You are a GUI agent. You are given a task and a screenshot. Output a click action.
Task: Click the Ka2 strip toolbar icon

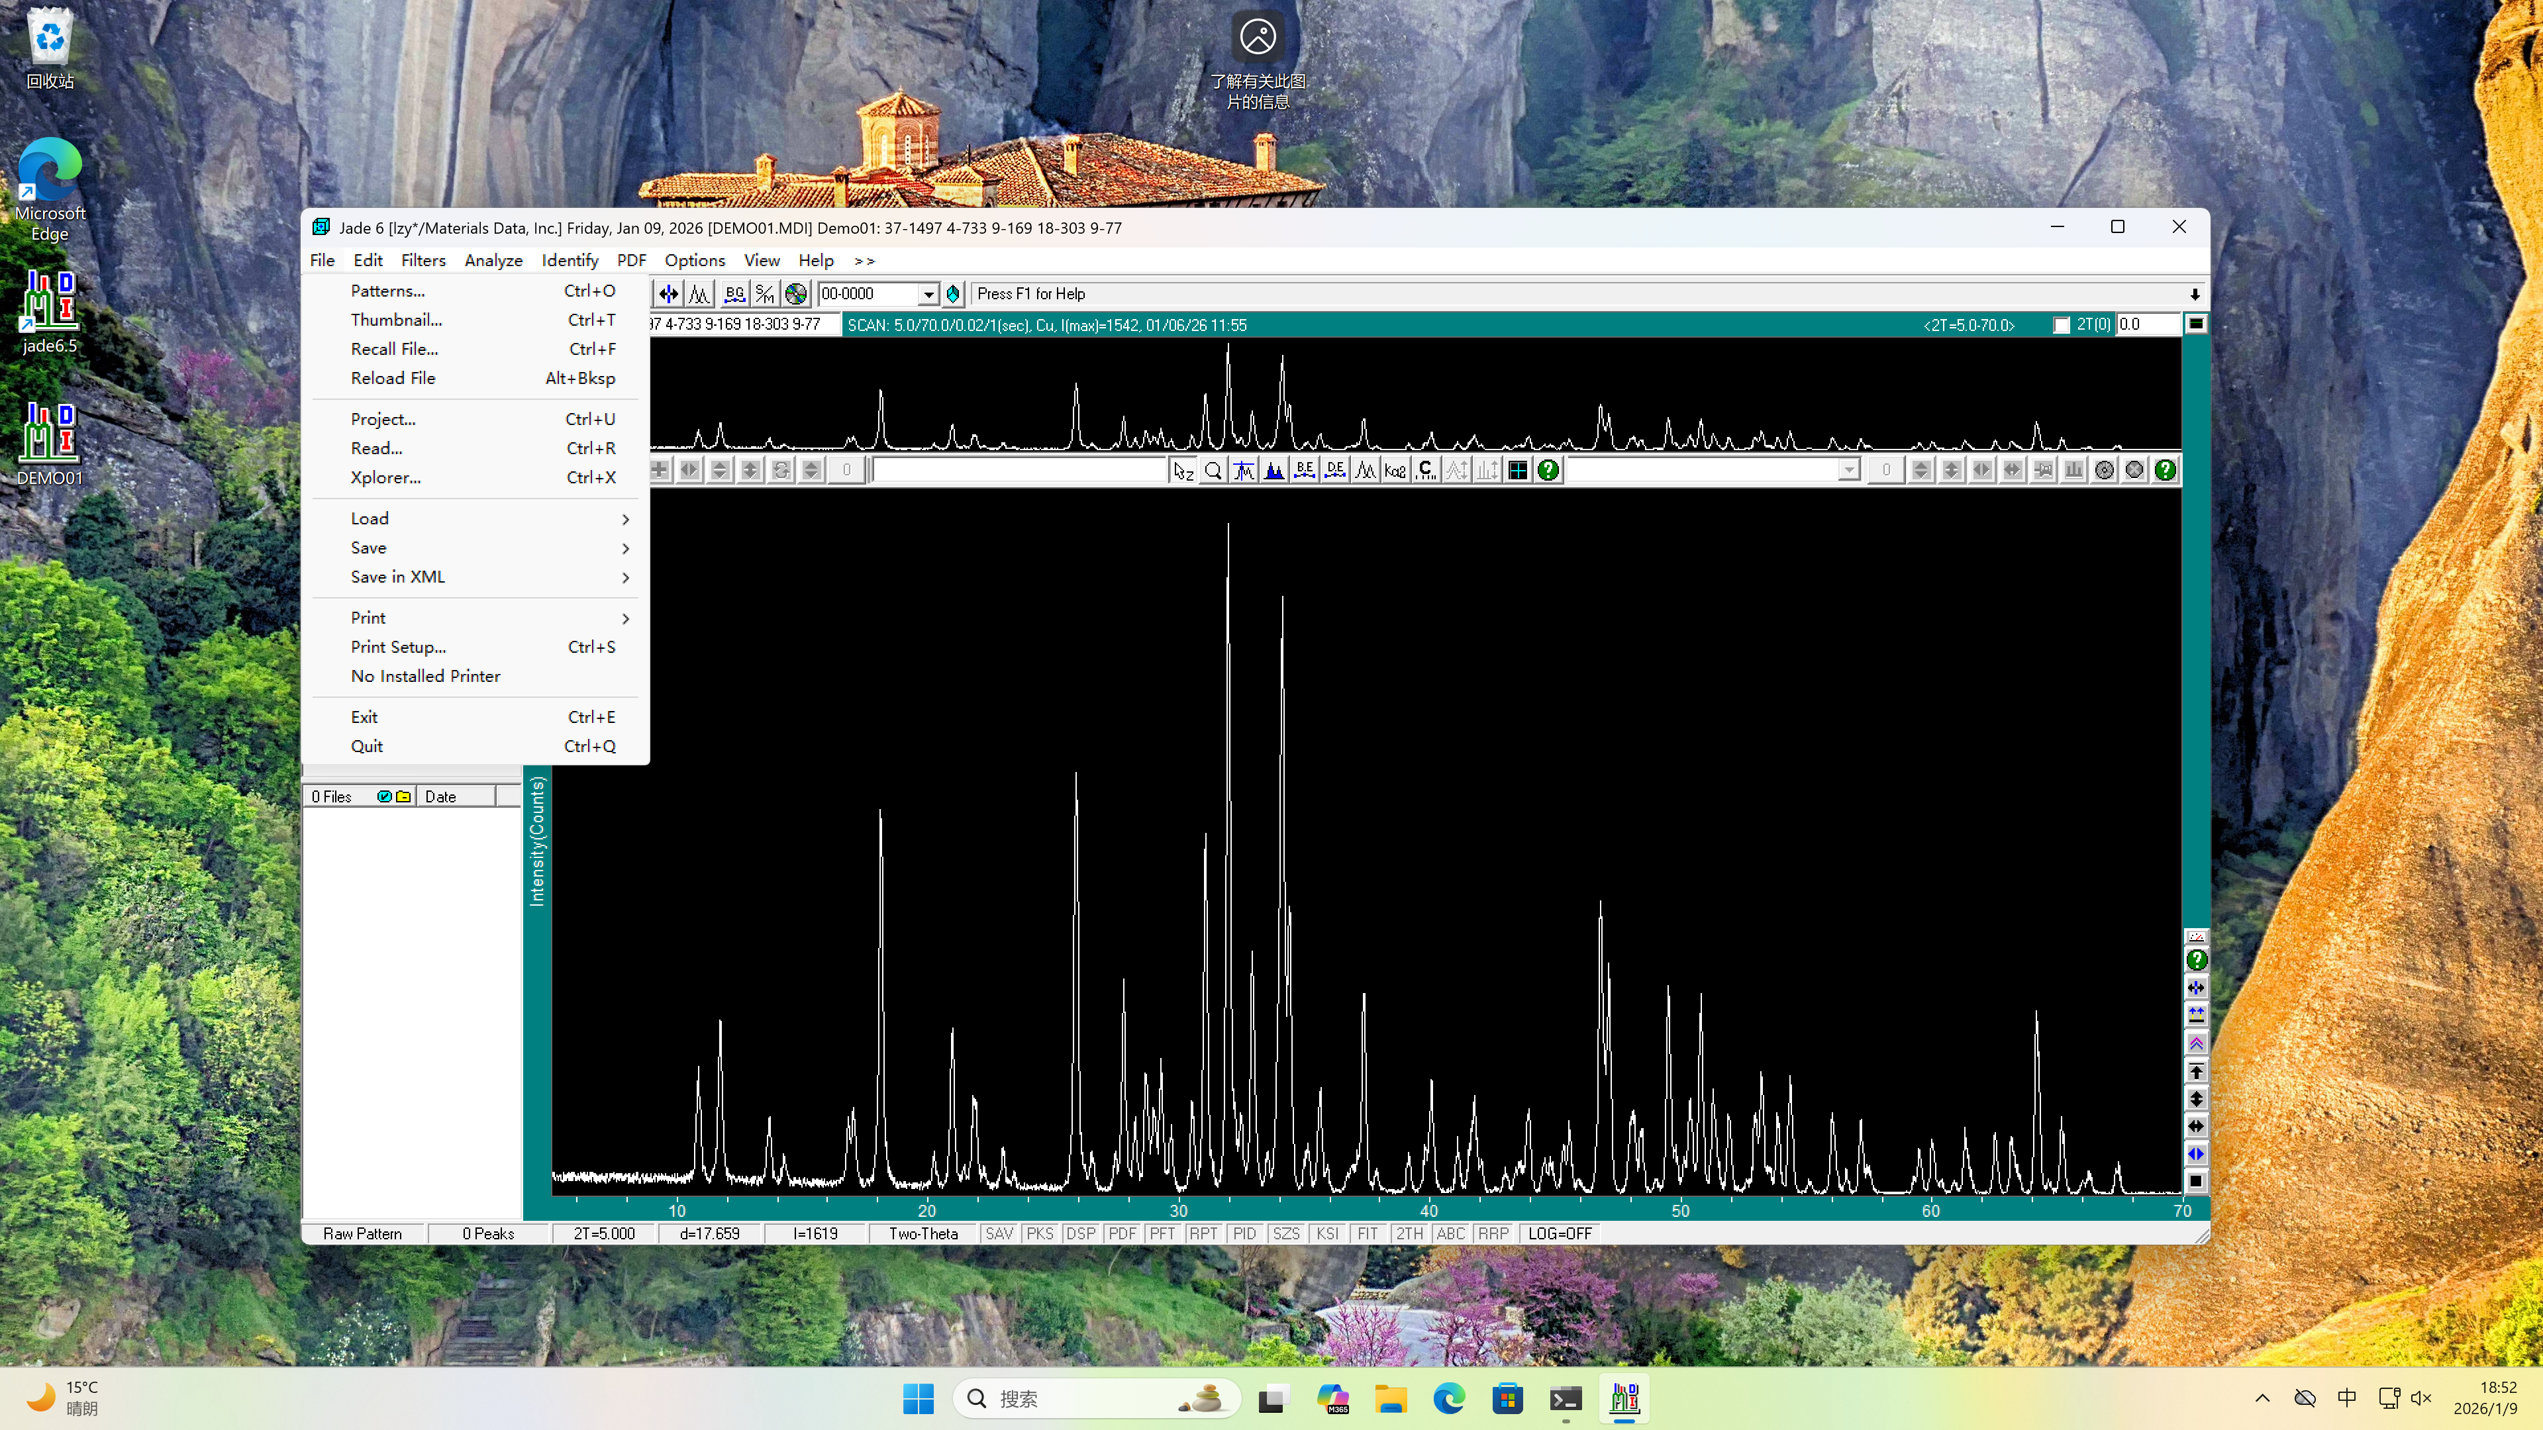coord(1395,471)
